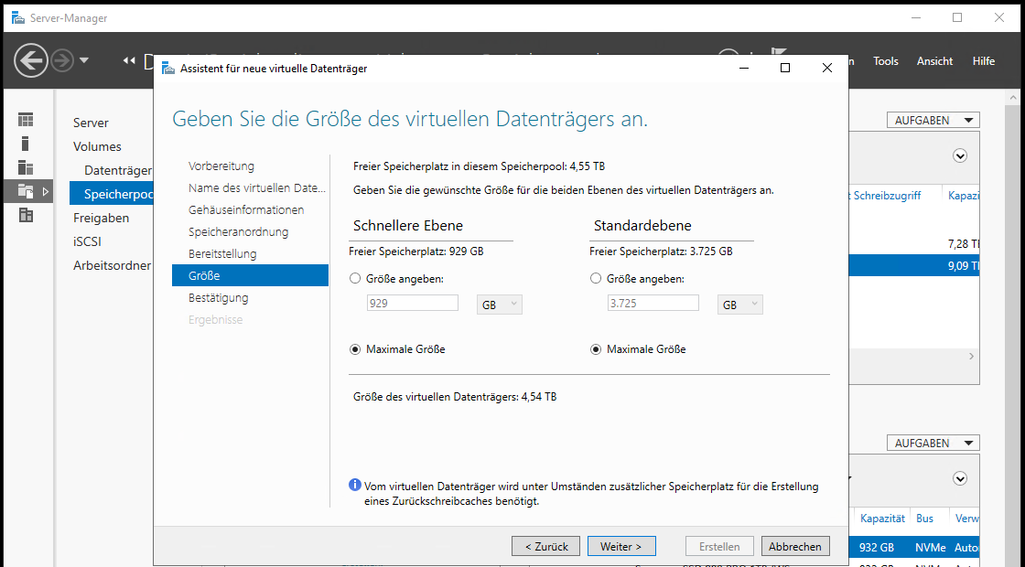Sort by the Kapazität column header
This screenshot has height=567, width=1025.
click(x=882, y=518)
